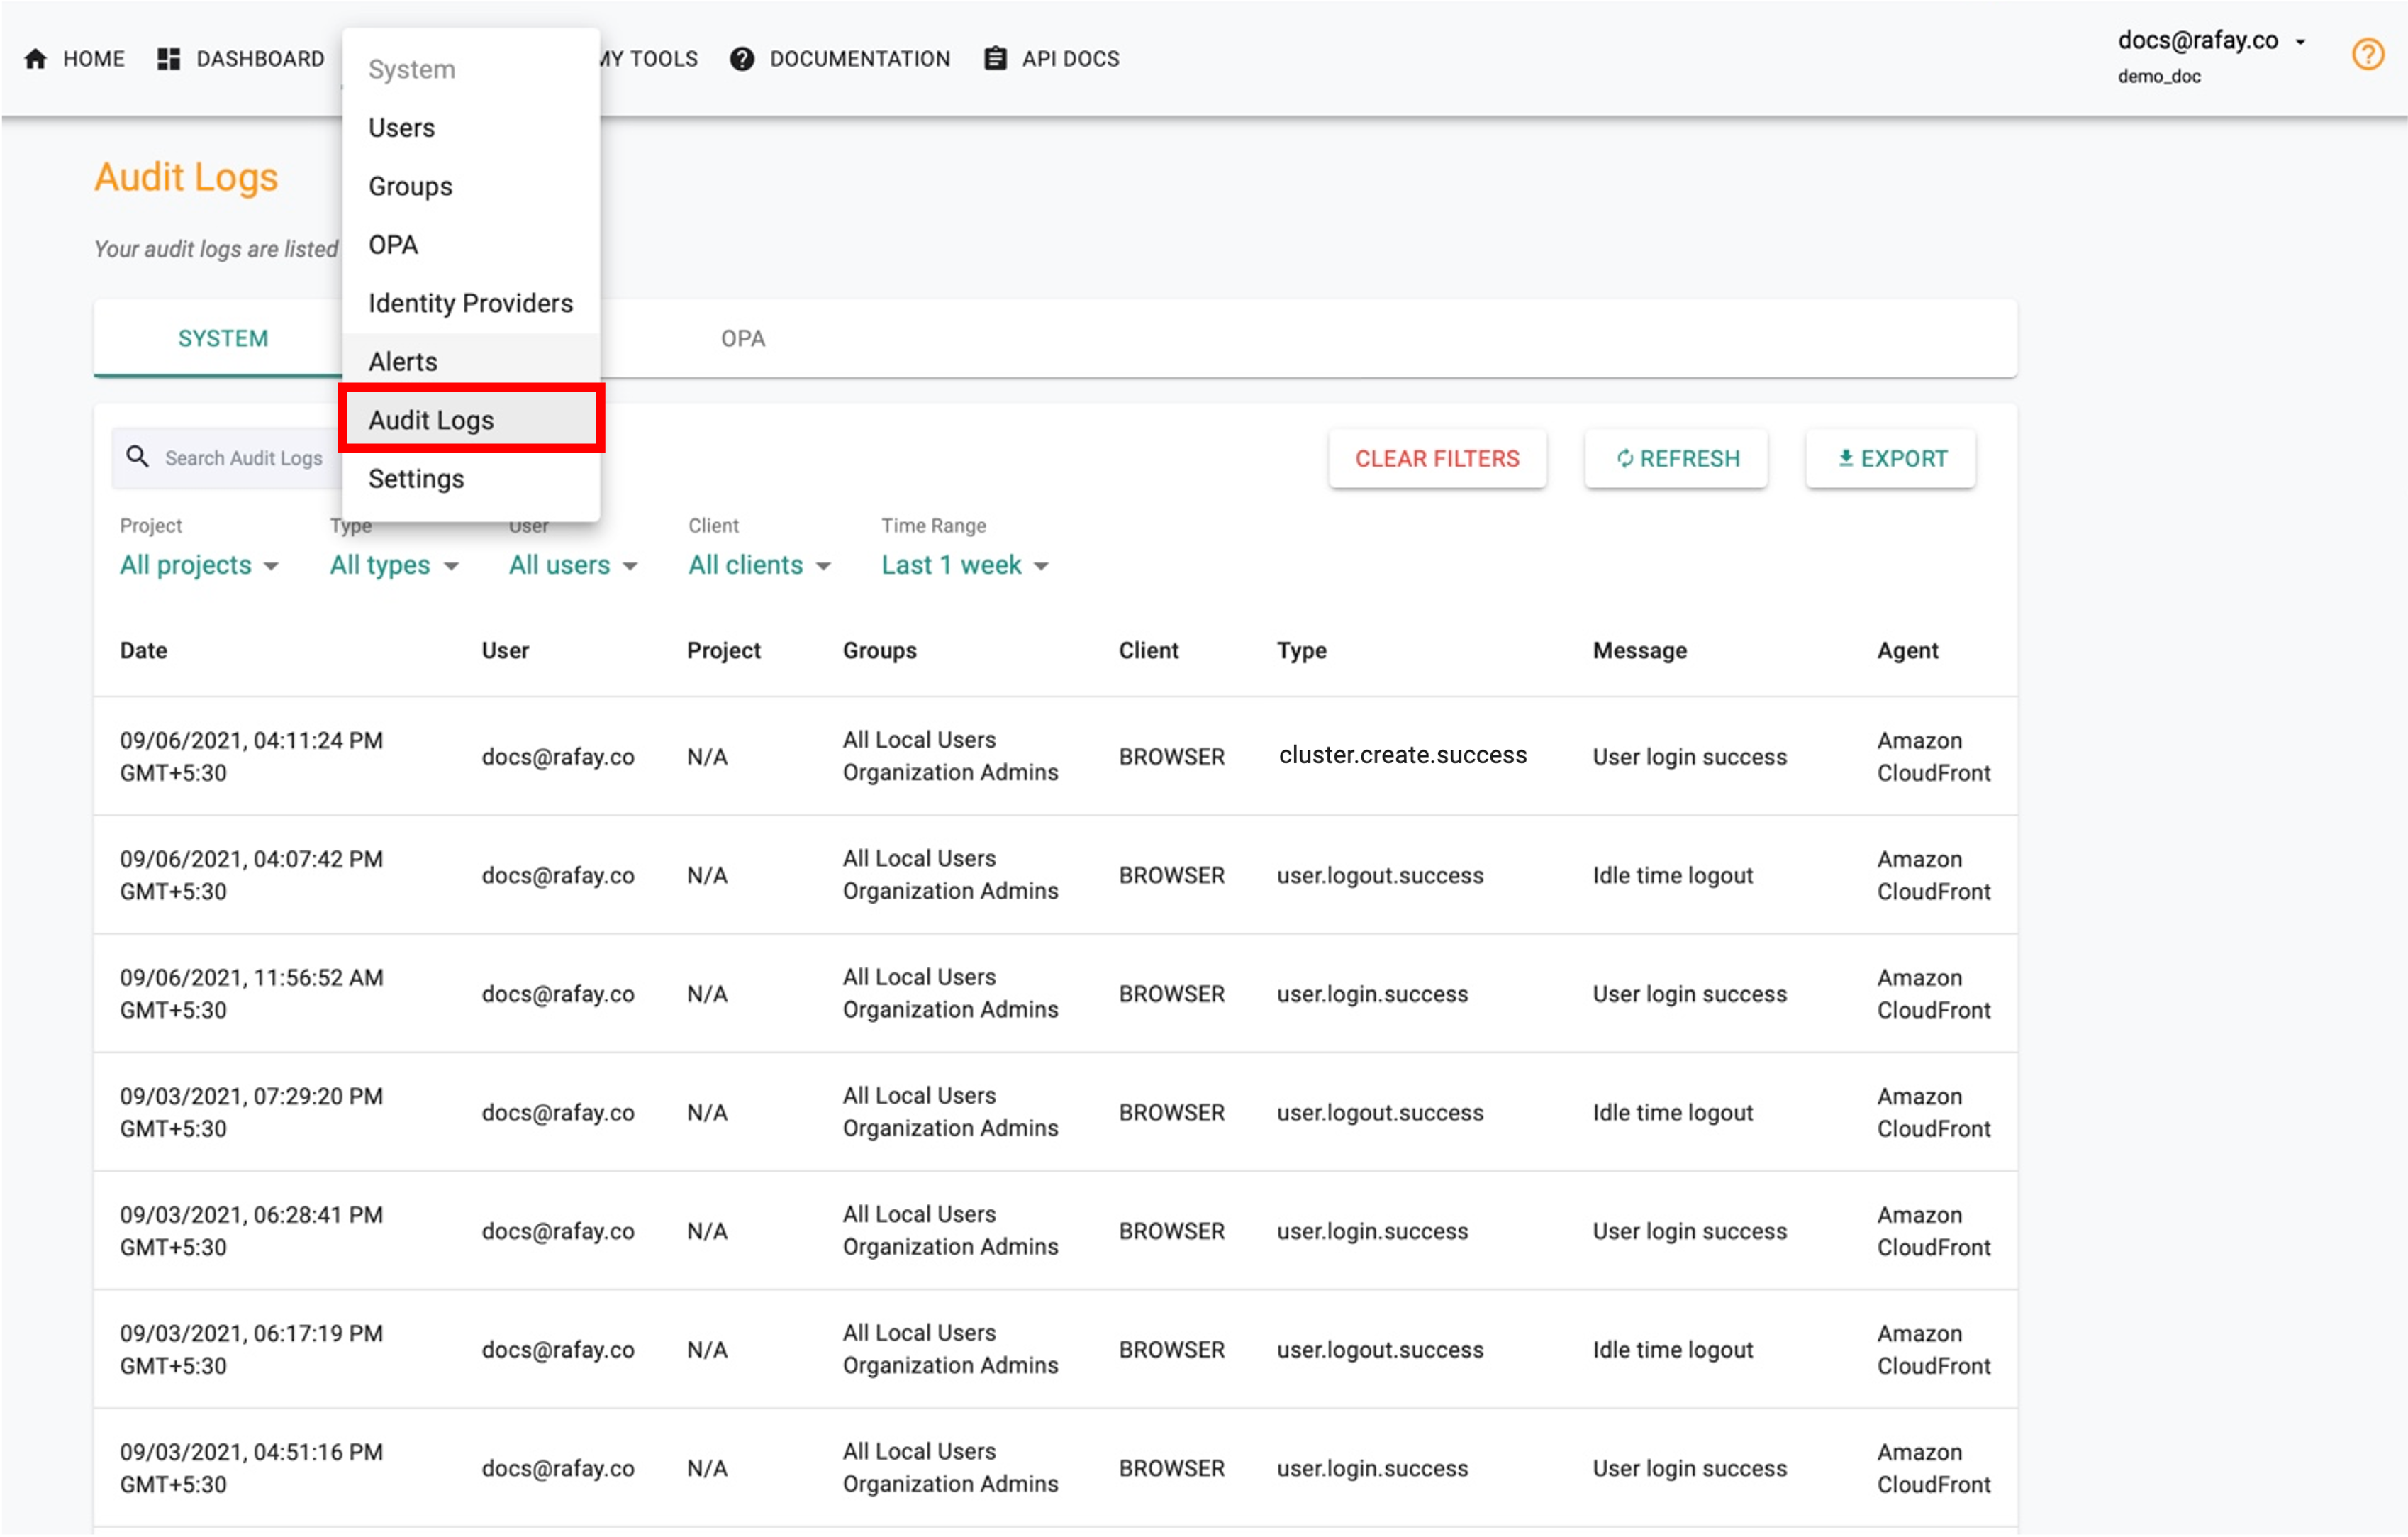Open the Dashboard grid icon
Viewport: 2408px width, 1537px height.
[168, 59]
